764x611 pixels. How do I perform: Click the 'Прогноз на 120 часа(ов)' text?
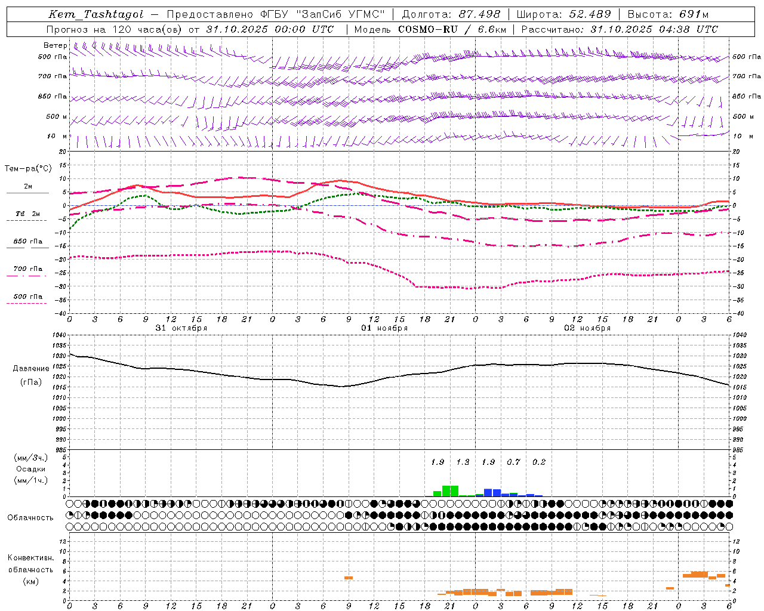tap(115, 29)
